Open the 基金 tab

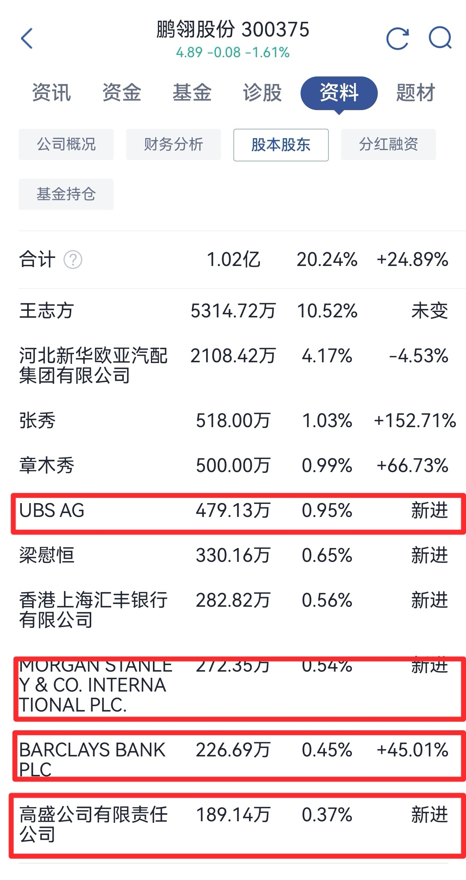192,93
